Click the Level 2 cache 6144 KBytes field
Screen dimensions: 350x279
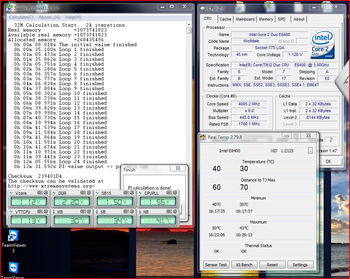(x=318, y=117)
